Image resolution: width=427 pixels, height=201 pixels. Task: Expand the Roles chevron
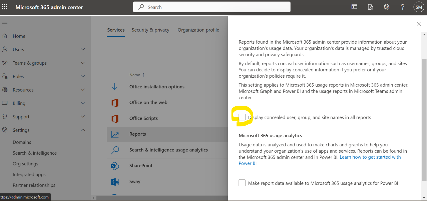point(83,76)
